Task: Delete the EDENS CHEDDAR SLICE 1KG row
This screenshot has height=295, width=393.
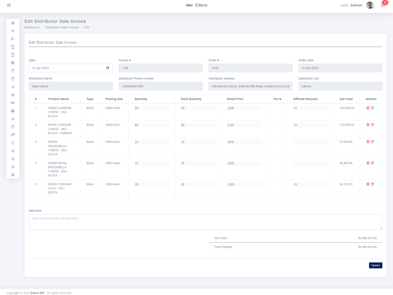Action: (368, 184)
